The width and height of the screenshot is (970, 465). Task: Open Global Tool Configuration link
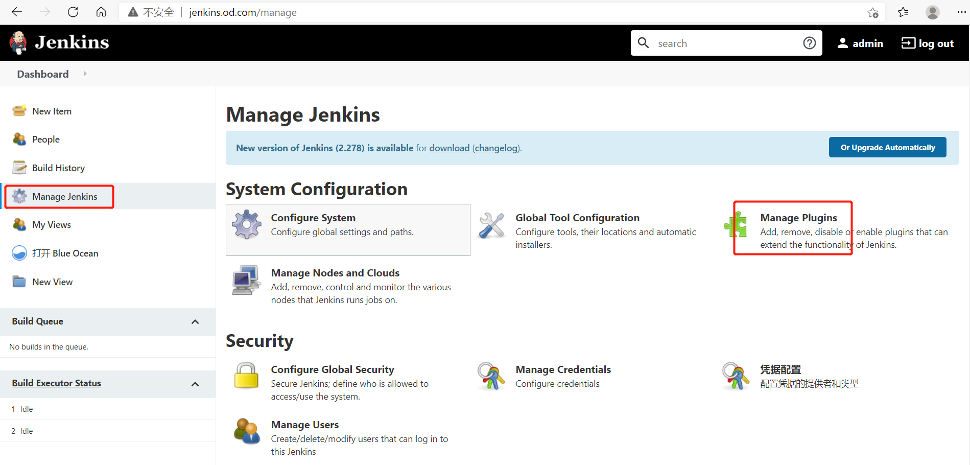click(577, 218)
